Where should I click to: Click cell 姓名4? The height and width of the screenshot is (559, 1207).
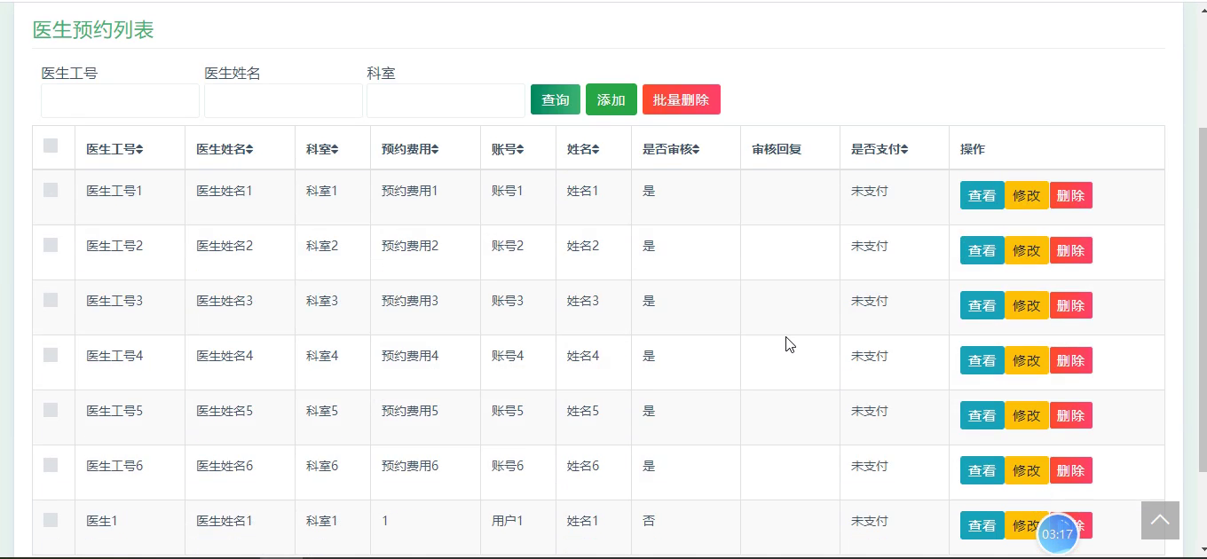pos(583,356)
